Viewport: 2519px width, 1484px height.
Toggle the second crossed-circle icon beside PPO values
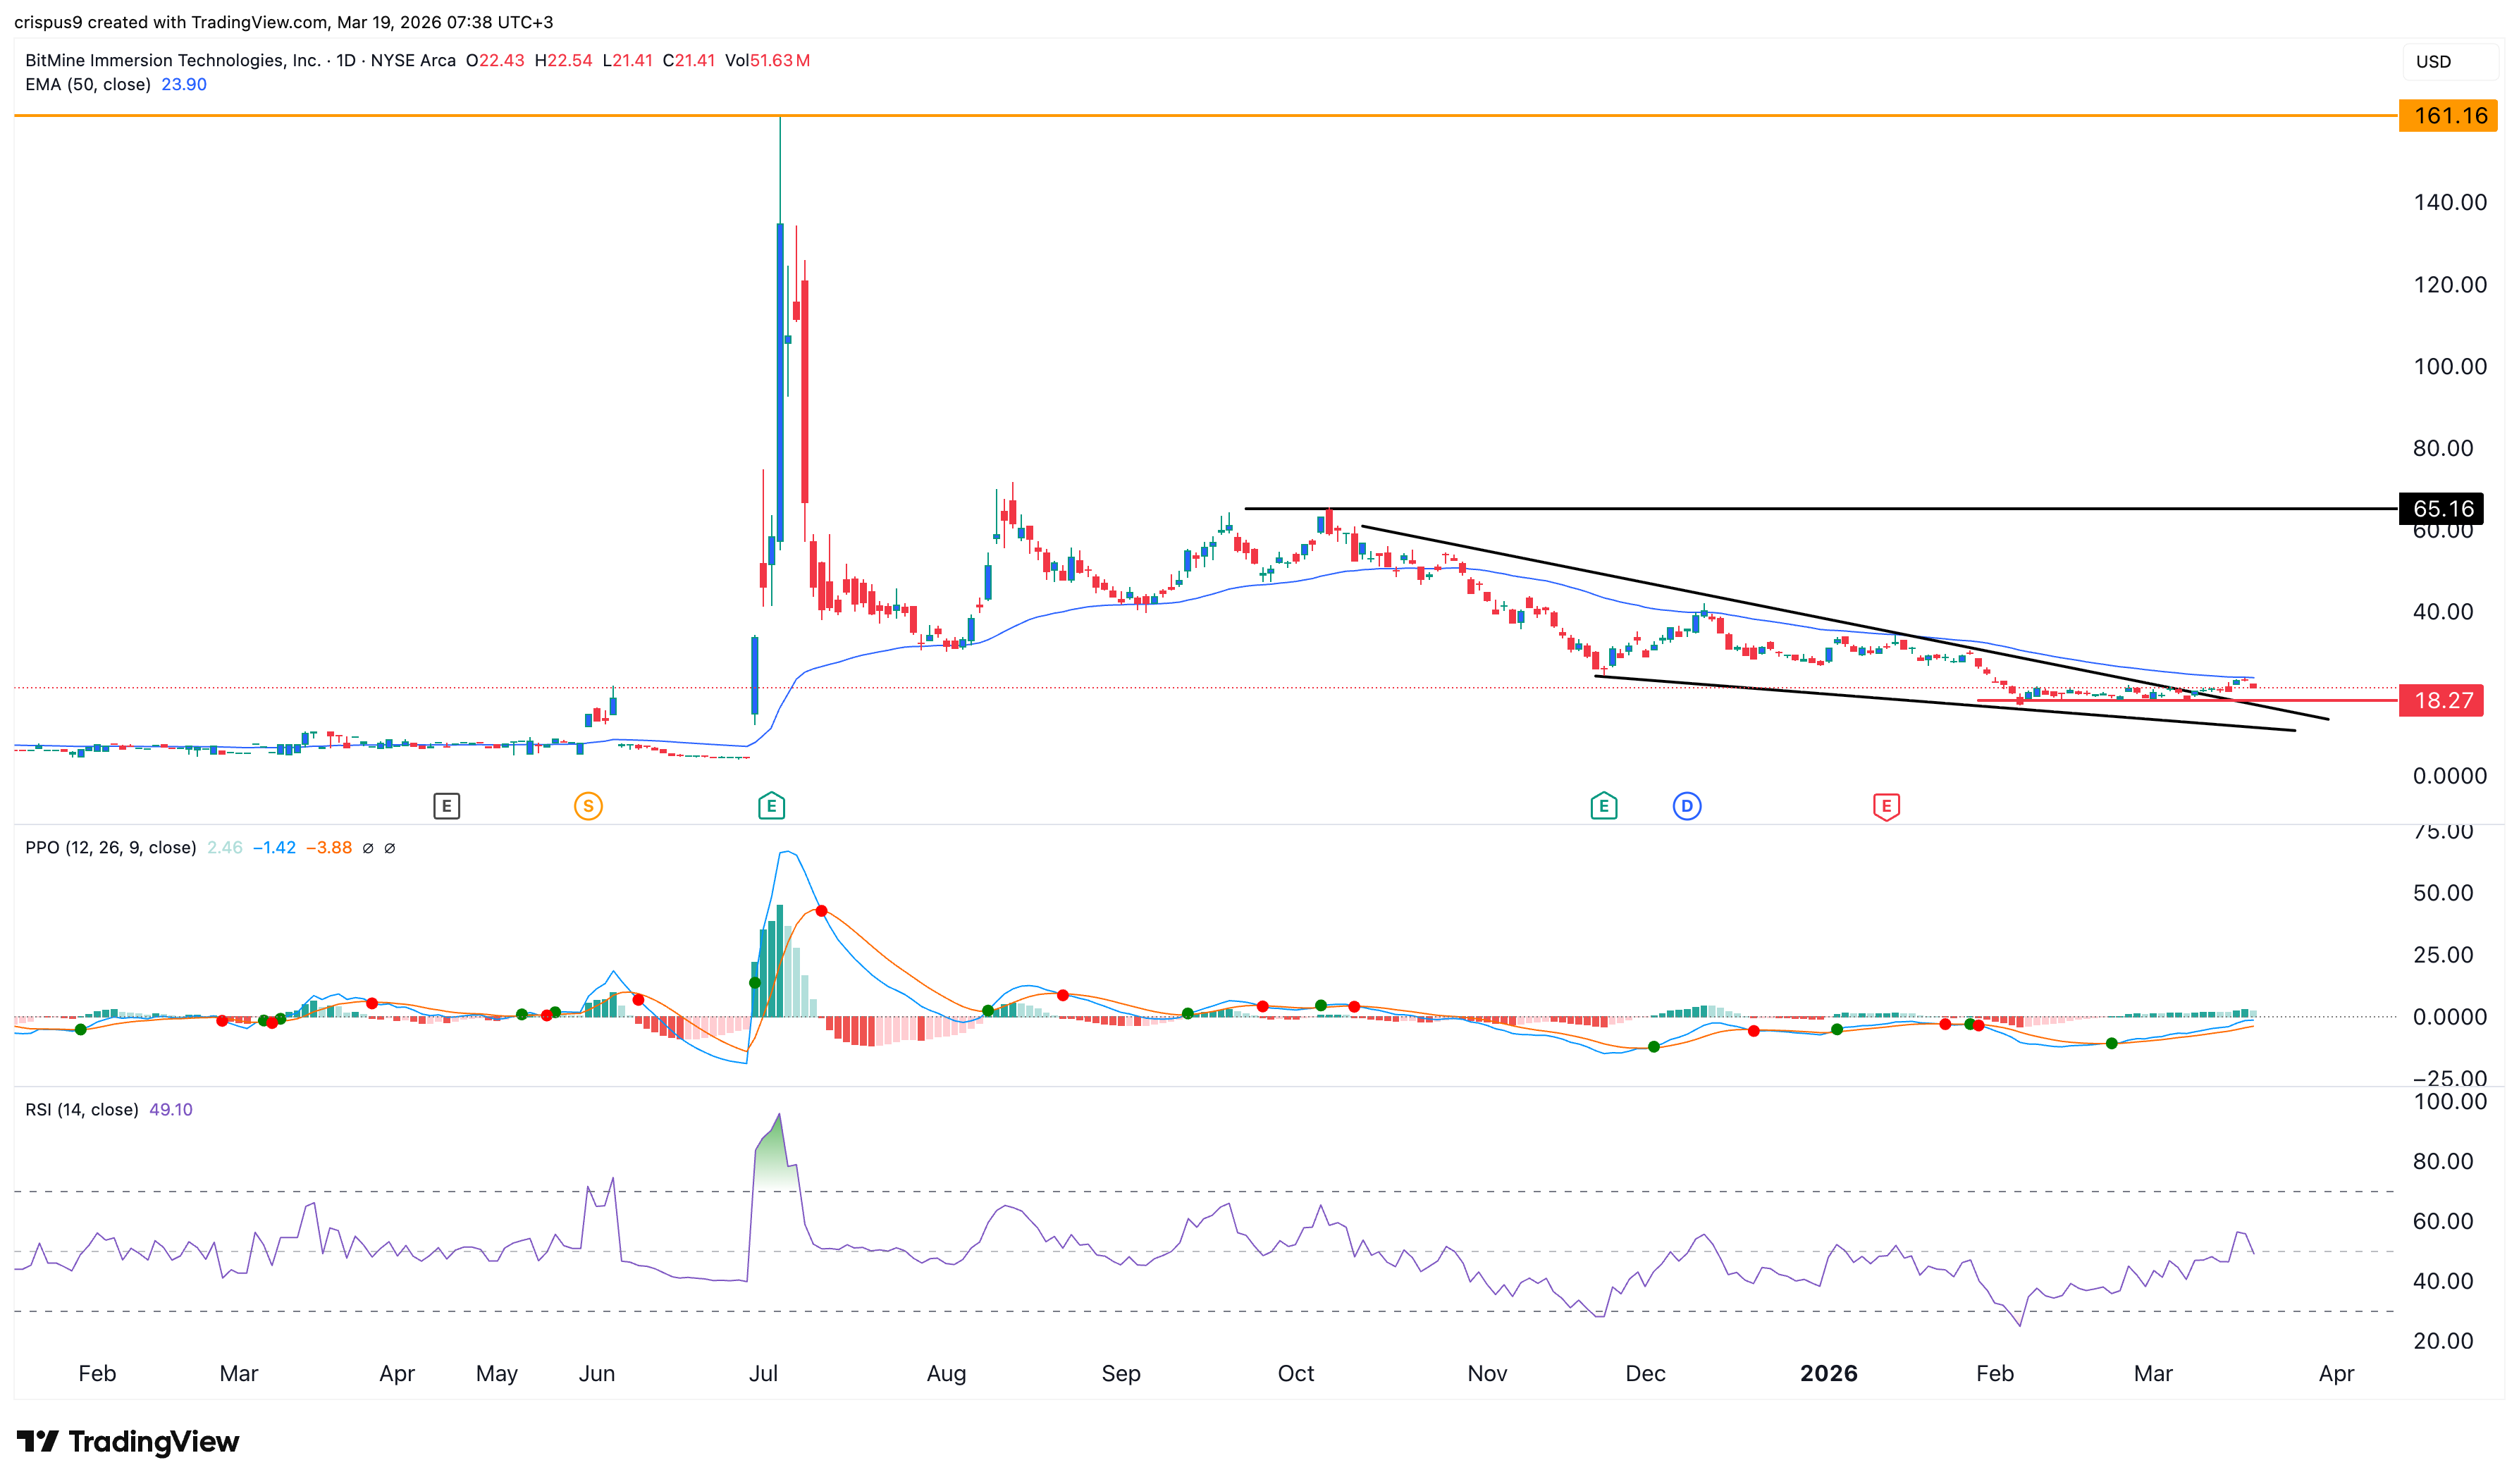tap(390, 848)
